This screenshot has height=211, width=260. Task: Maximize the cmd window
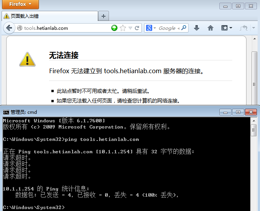pyautogui.click(x=238, y=112)
